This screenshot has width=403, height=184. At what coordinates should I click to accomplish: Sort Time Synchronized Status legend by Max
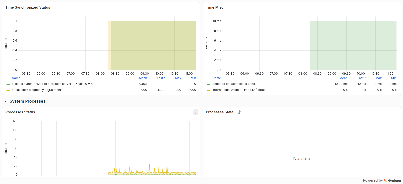pyautogui.click(x=178, y=78)
